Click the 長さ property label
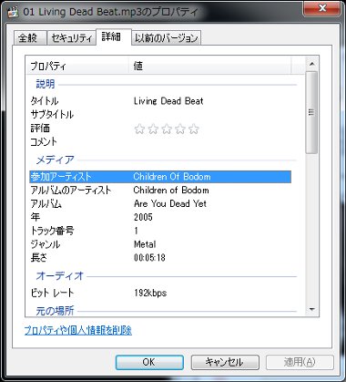Image resolution: width=346 pixels, height=382 pixels. coord(39,258)
